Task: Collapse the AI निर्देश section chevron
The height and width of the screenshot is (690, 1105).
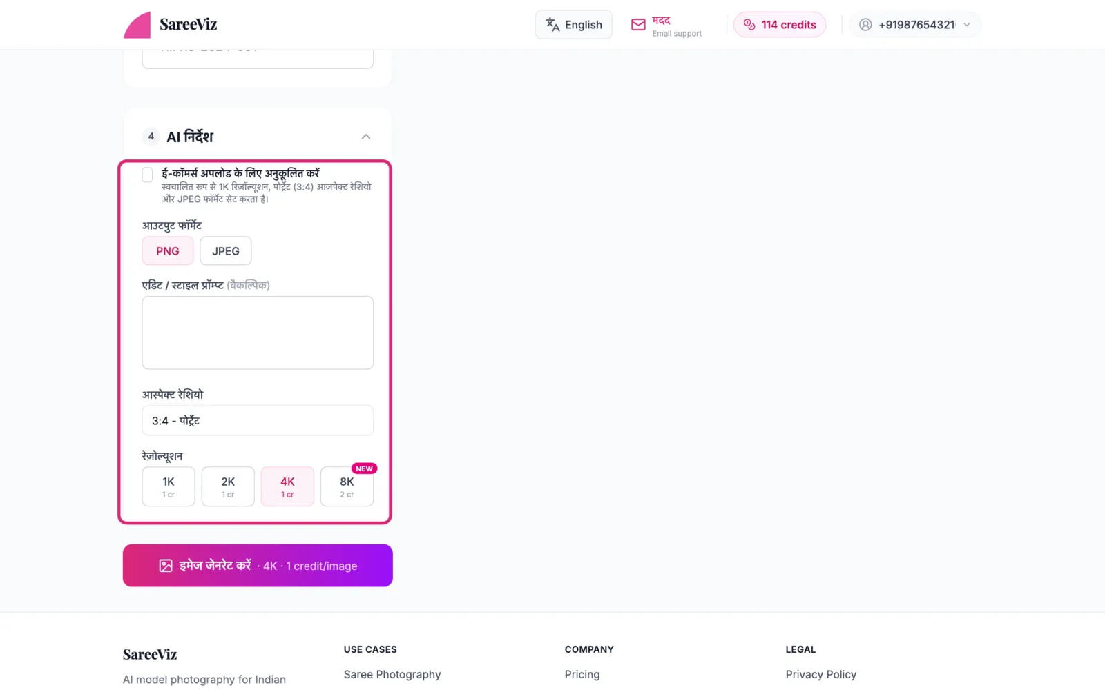Action: pos(366,137)
